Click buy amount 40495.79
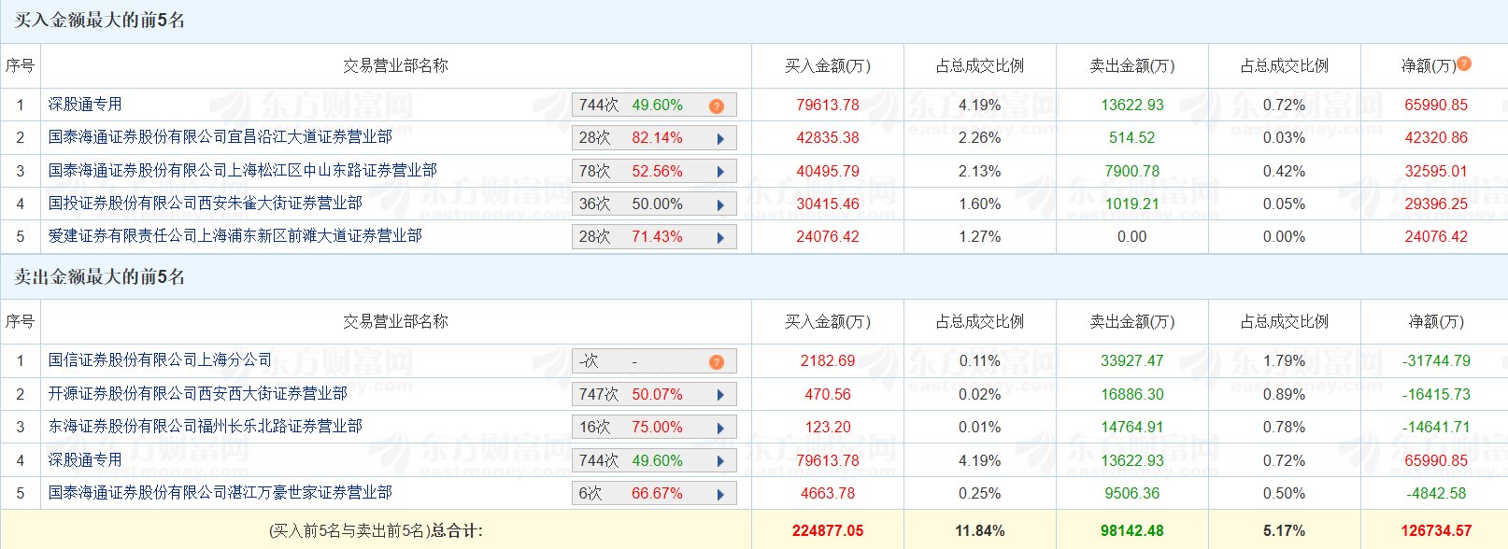 coord(828,172)
